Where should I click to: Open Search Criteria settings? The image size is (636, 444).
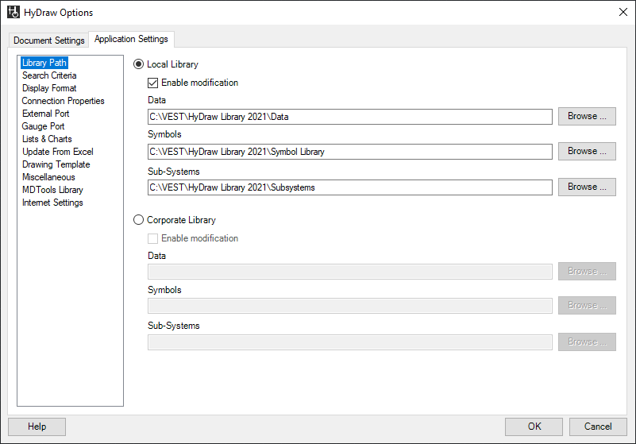click(49, 75)
